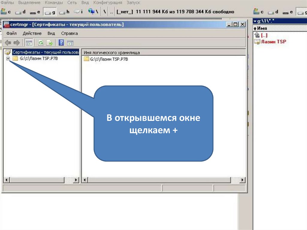
Task: Open the Файлы menu in Total Commander
Action: click(x=7, y=2)
